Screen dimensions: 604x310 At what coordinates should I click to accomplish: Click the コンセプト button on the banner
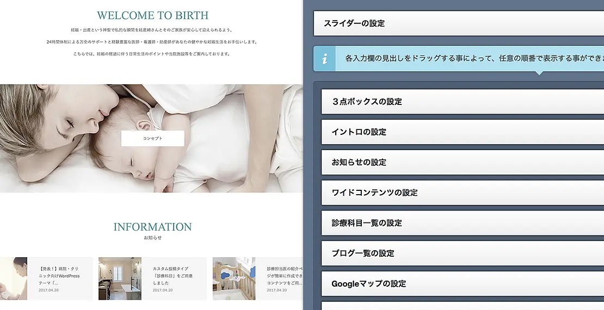pos(152,138)
